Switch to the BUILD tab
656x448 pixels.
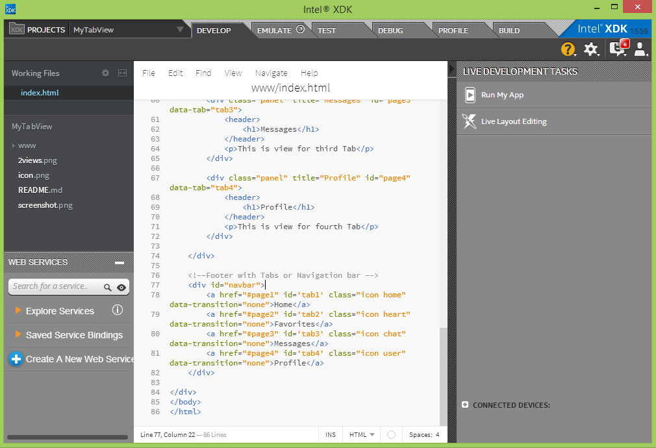point(509,31)
